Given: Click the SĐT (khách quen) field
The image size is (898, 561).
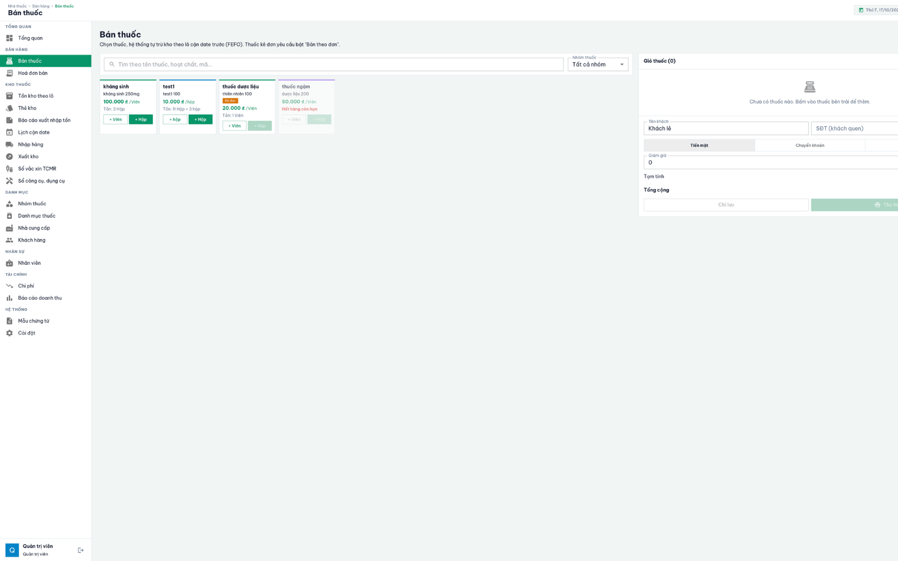Looking at the screenshot, I should [854, 128].
